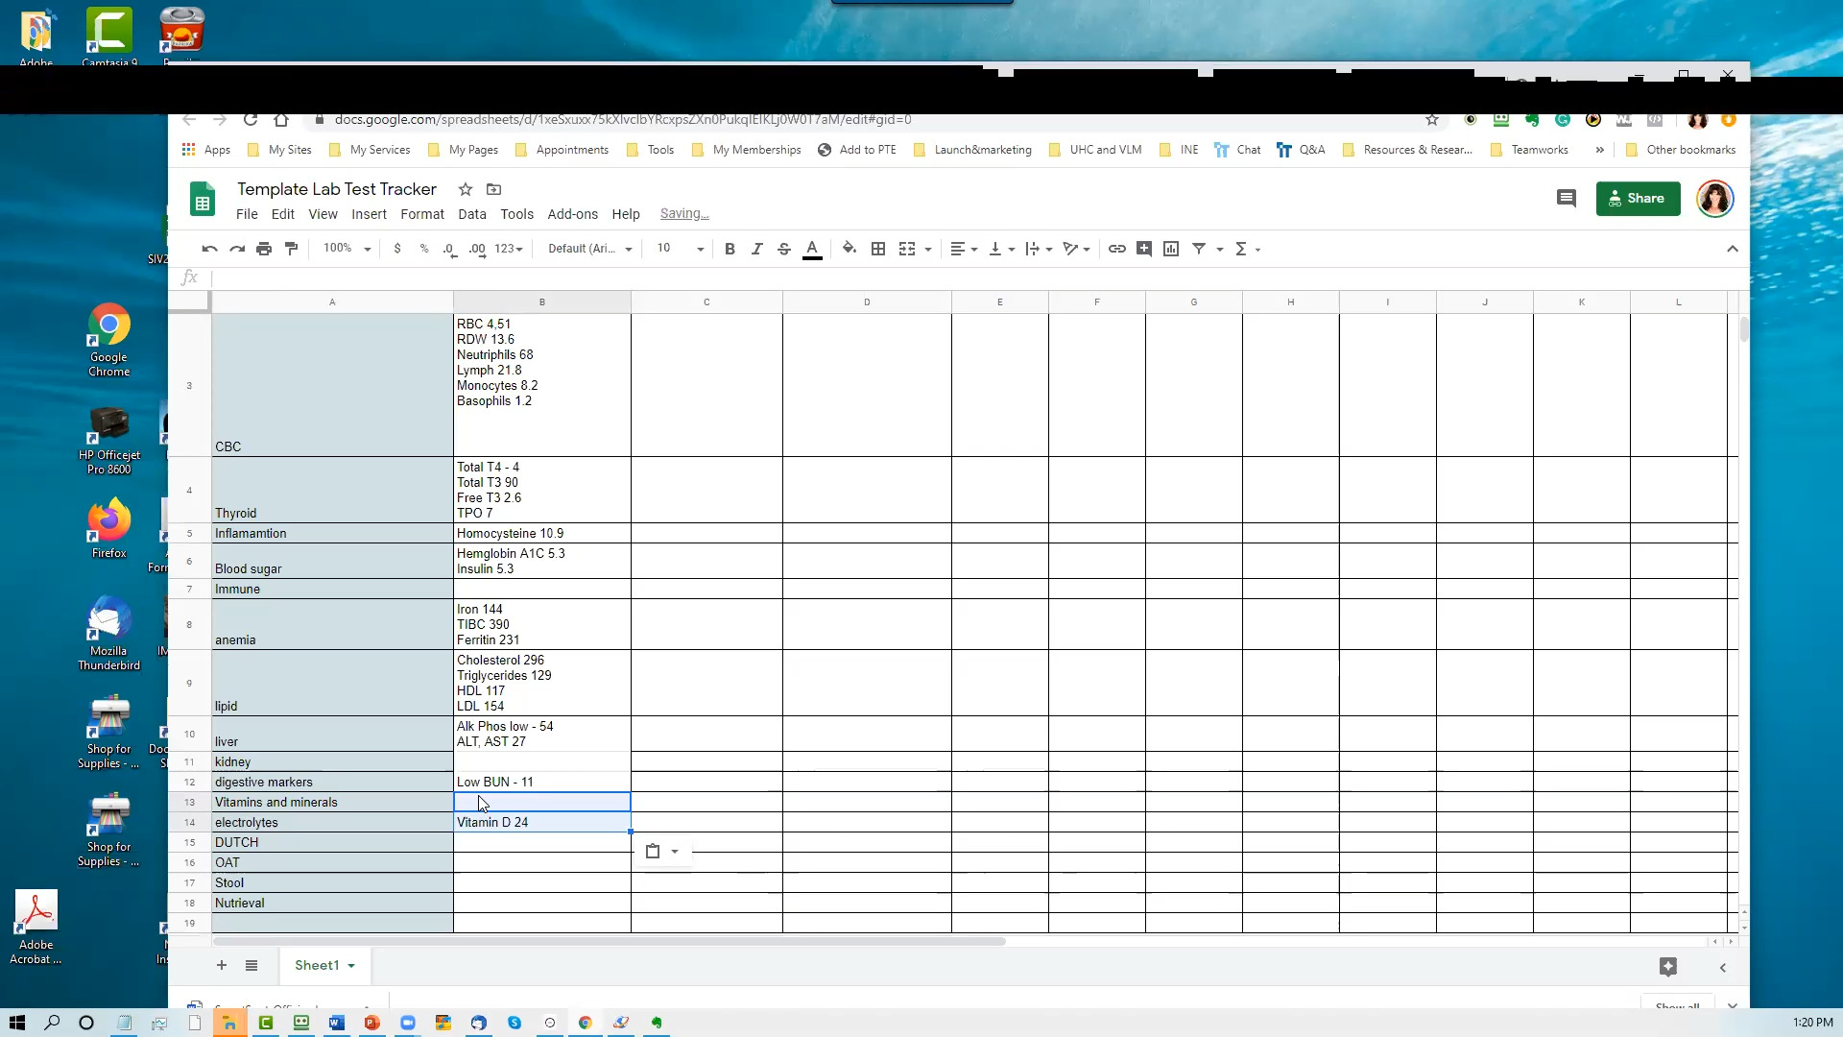Open vertical align dropdown
Viewport: 1843px width, 1037px height.
(1001, 249)
